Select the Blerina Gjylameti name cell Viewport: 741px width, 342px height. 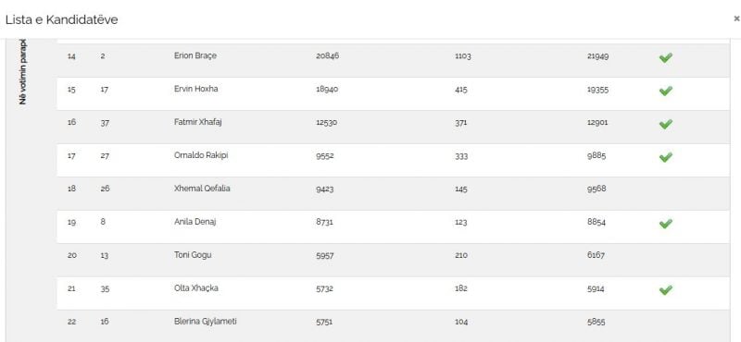tap(205, 322)
